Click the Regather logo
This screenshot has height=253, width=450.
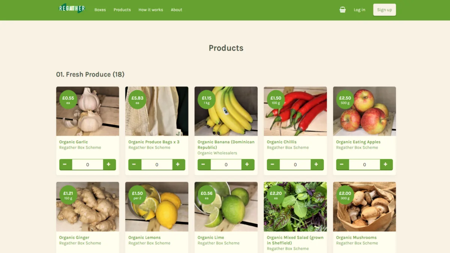click(72, 8)
